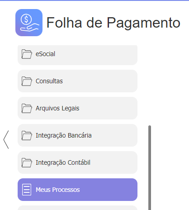Click the Folha de Pagamento money-hand logo
The image size is (189, 210).
click(29, 23)
